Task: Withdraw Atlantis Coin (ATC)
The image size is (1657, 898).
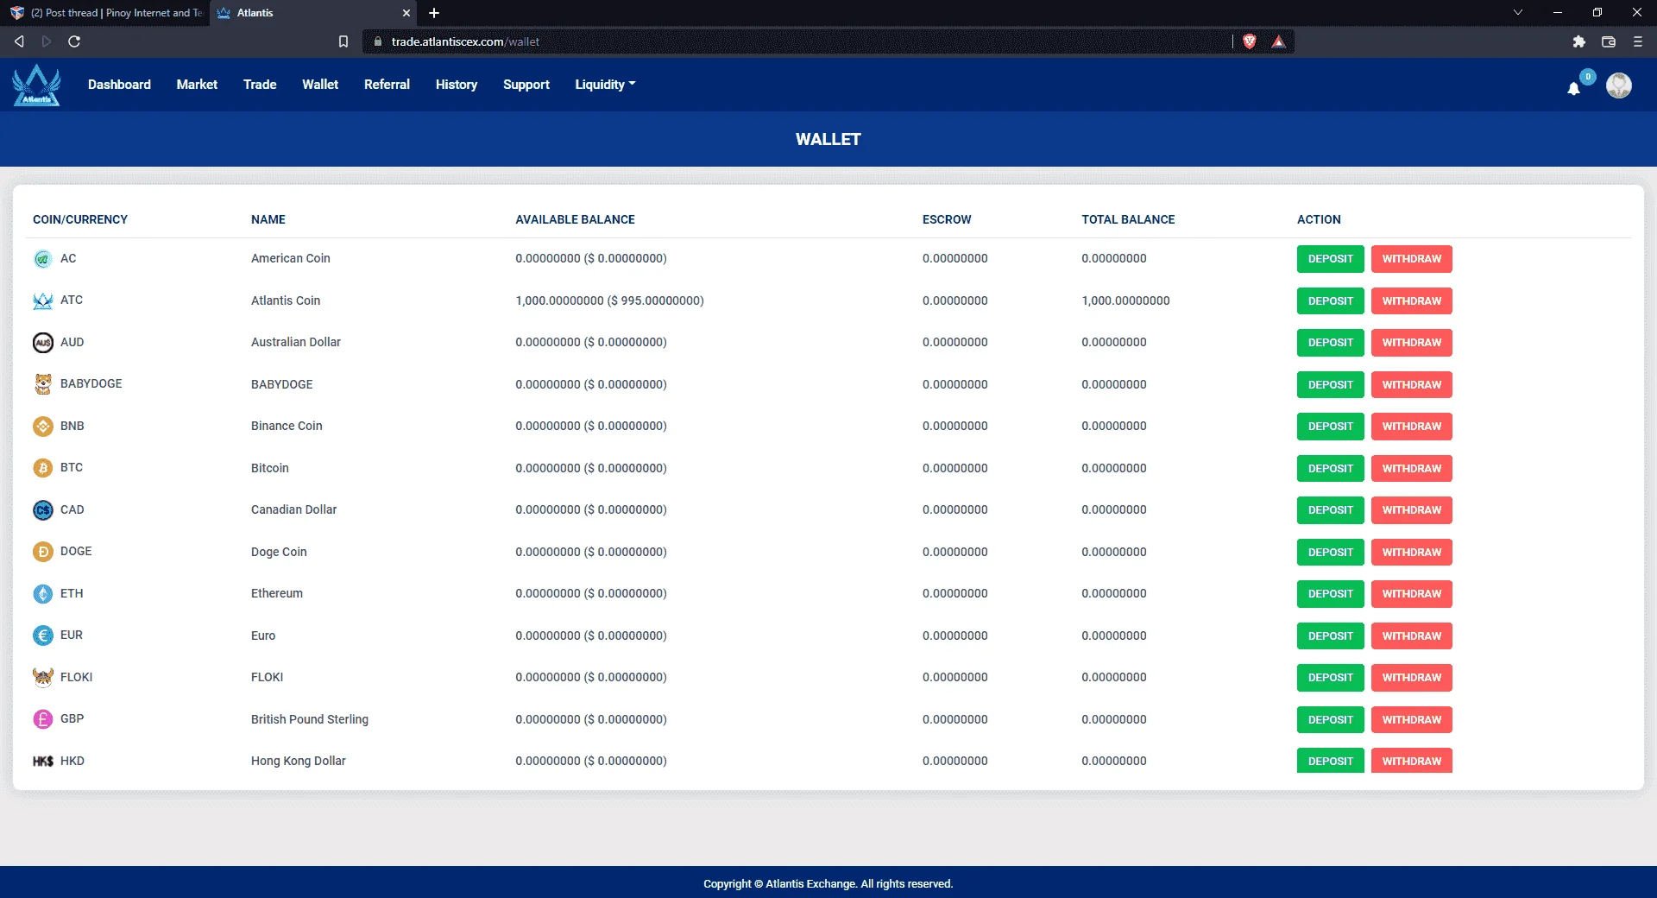Action: click(1411, 301)
